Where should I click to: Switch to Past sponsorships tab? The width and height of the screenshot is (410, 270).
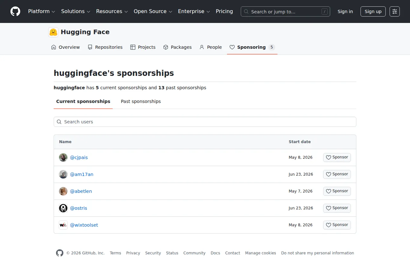point(141,101)
